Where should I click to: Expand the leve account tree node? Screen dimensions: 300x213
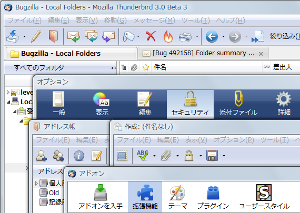[x=8, y=93]
